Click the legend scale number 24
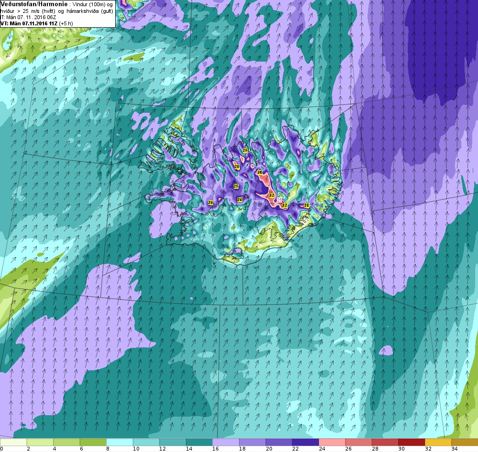Viewport: 478px width, 452px height. click(322, 449)
